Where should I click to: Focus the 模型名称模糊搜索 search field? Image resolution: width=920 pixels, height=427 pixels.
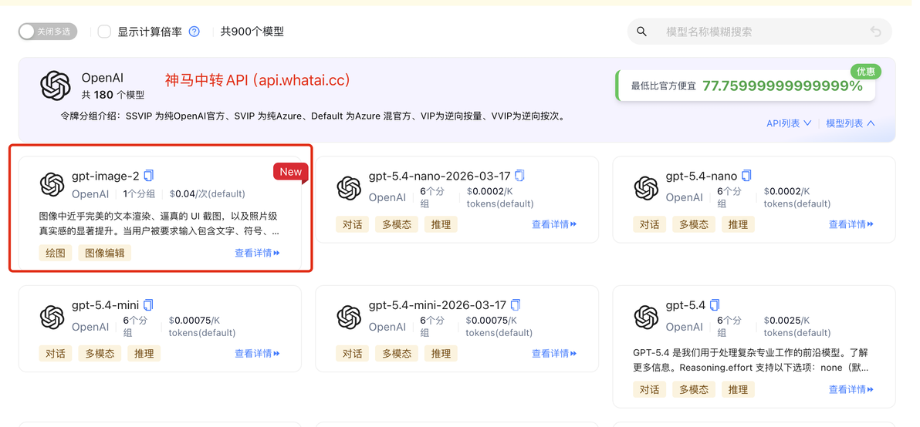pyautogui.click(x=759, y=32)
